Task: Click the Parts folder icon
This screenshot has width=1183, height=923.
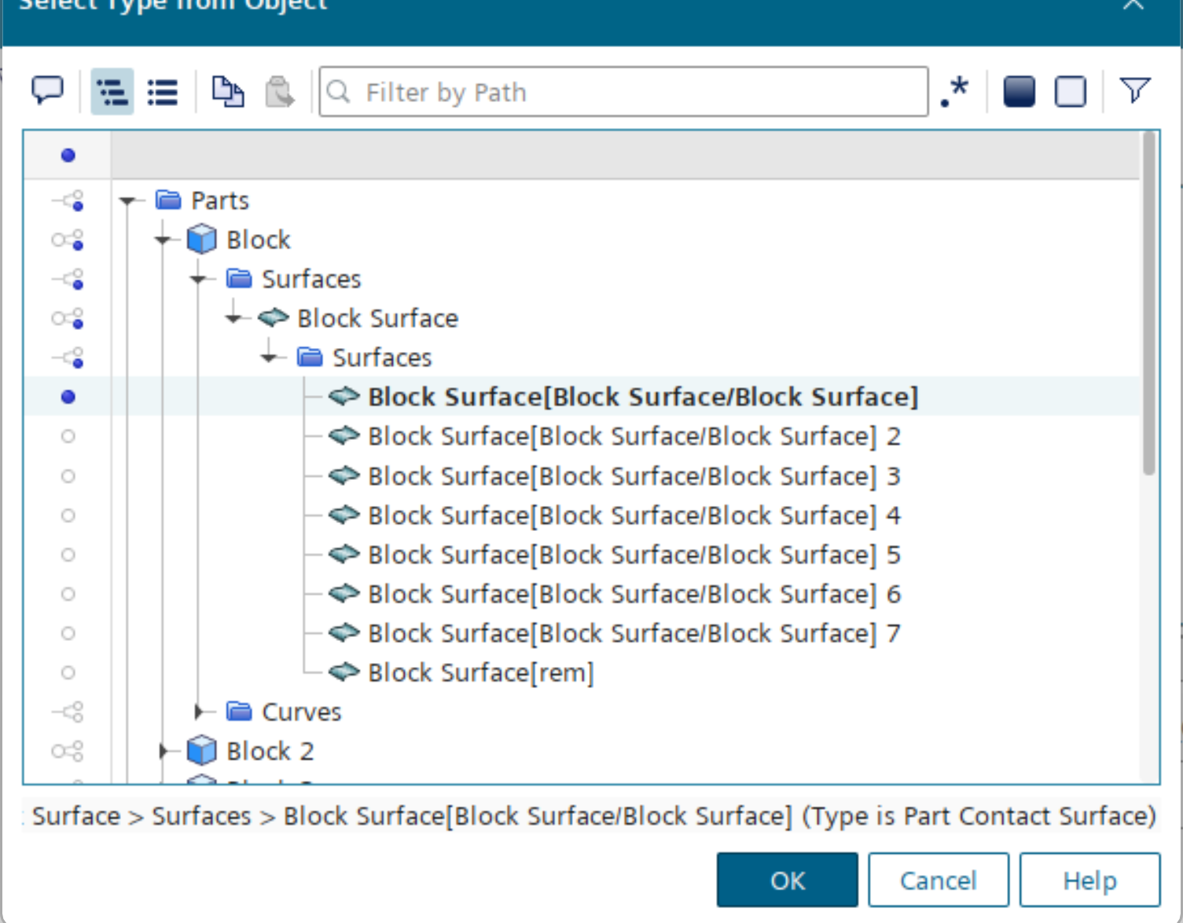Action: coord(168,200)
